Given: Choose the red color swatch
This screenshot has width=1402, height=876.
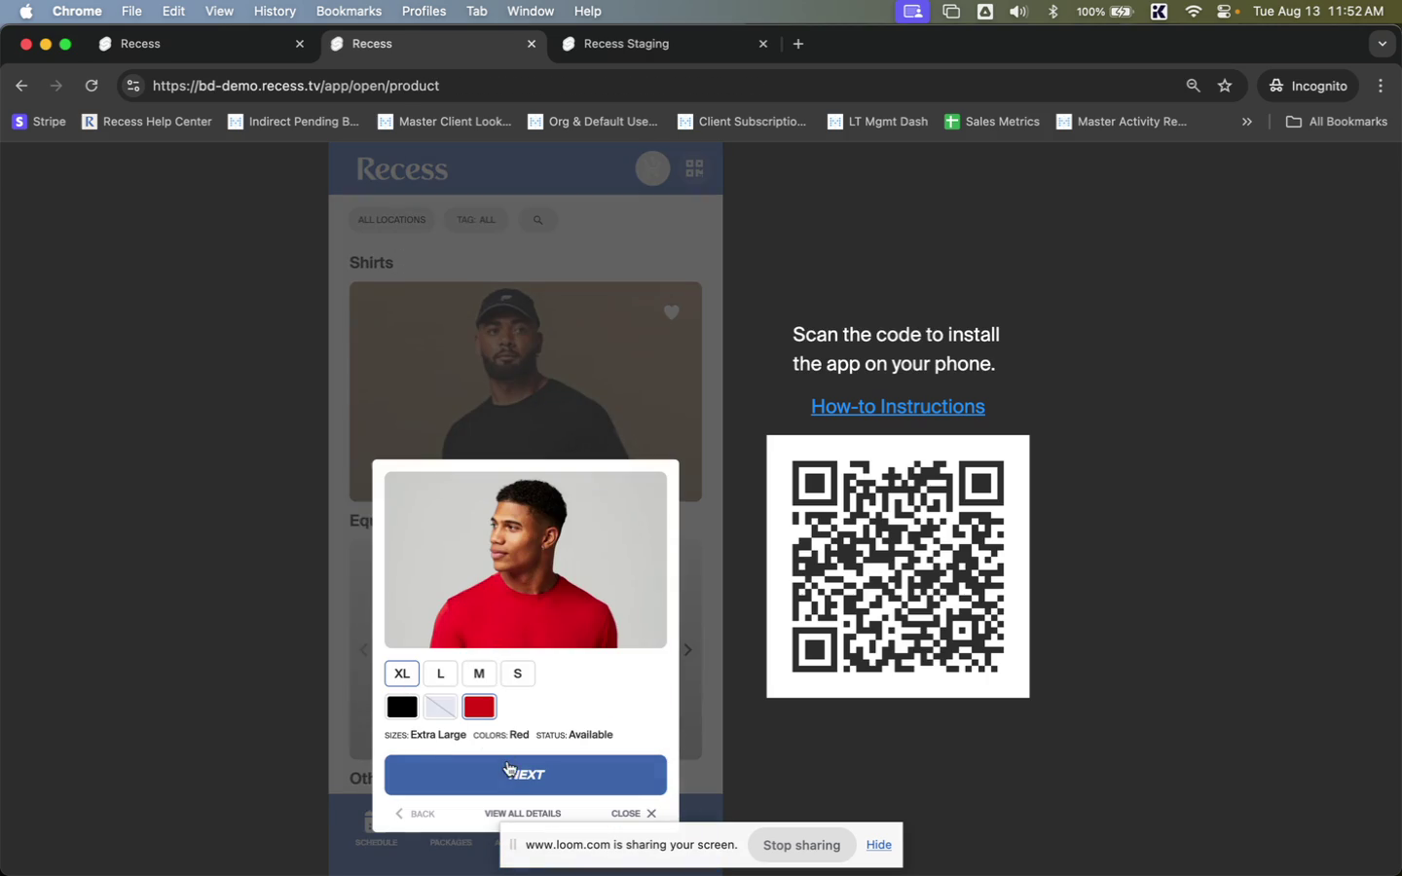Looking at the screenshot, I should click(x=479, y=707).
